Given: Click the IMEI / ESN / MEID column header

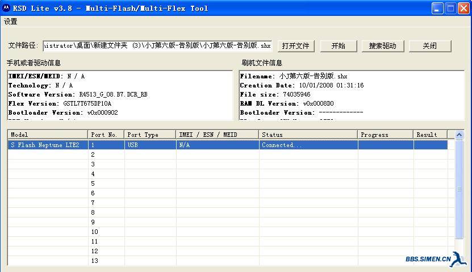Looking at the screenshot, I should click(218, 135).
